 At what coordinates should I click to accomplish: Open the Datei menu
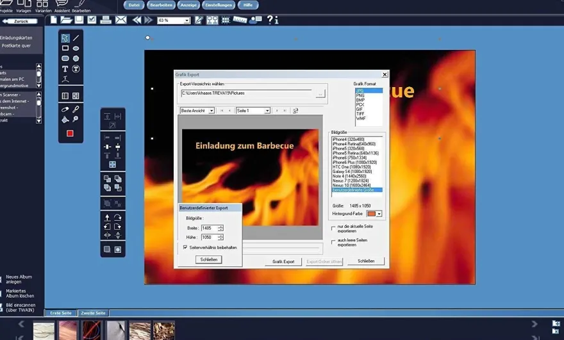coord(134,5)
